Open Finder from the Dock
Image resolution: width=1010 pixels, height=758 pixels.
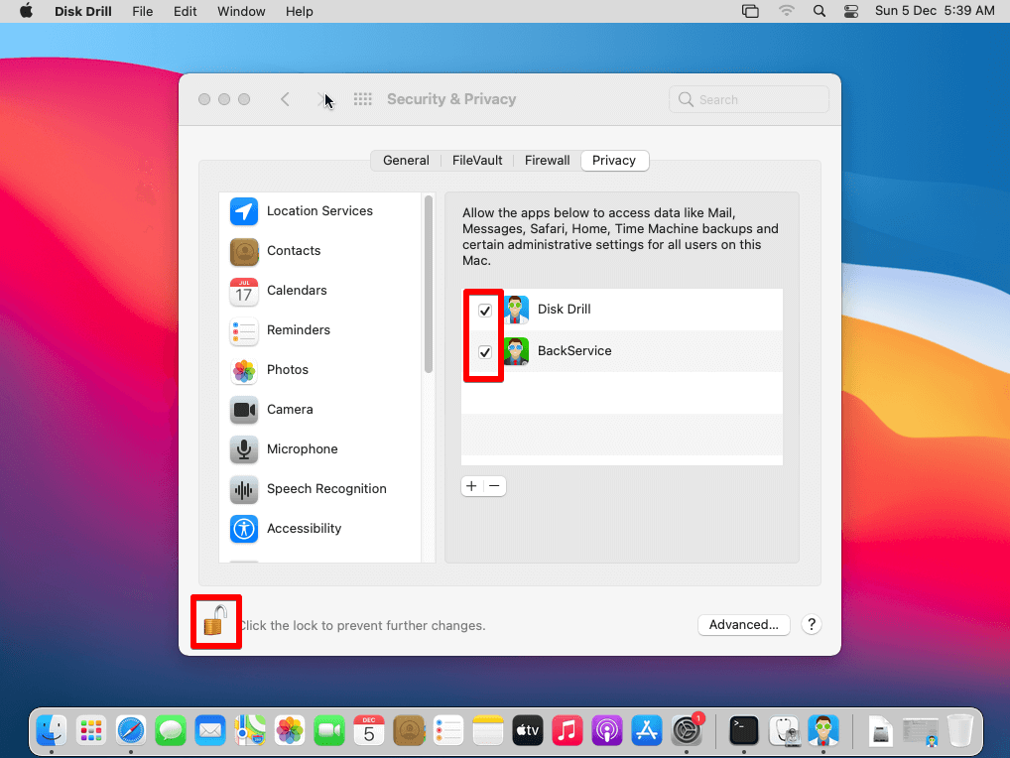point(52,731)
